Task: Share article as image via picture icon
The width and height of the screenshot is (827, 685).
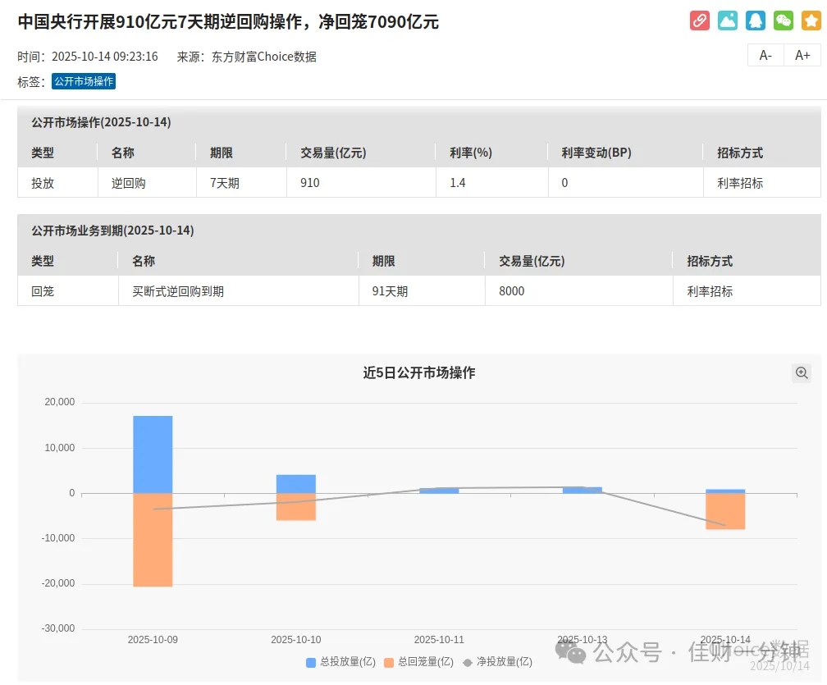Action: click(727, 21)
